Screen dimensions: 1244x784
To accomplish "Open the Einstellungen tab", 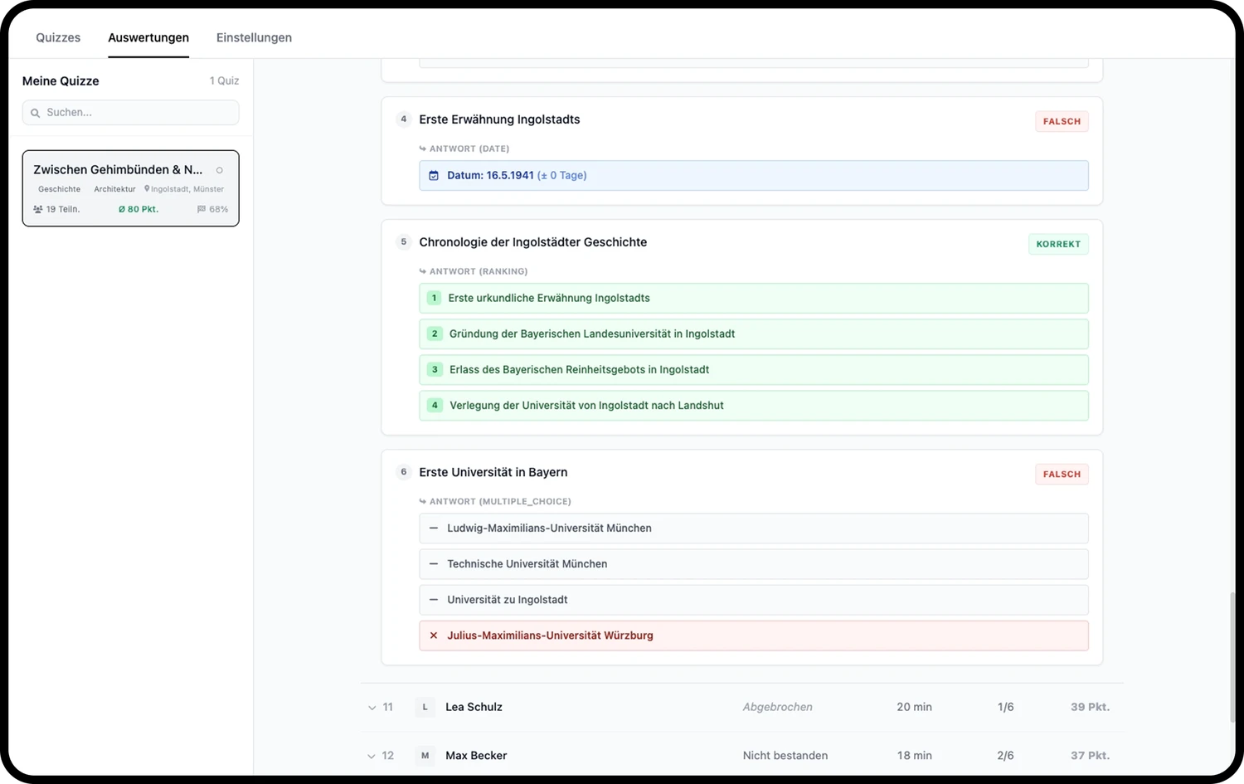I will [254, 37].
